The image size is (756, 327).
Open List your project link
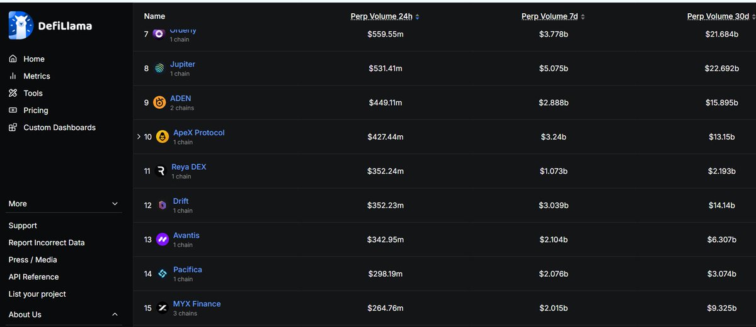point(37,294)
